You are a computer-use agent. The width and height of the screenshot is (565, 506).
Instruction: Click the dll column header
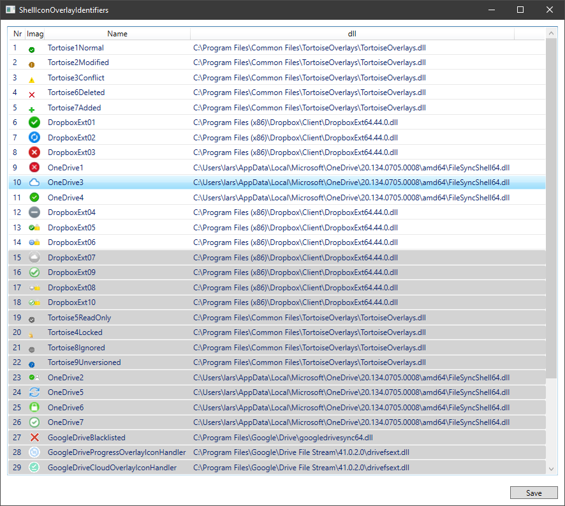tap(351, 34)
